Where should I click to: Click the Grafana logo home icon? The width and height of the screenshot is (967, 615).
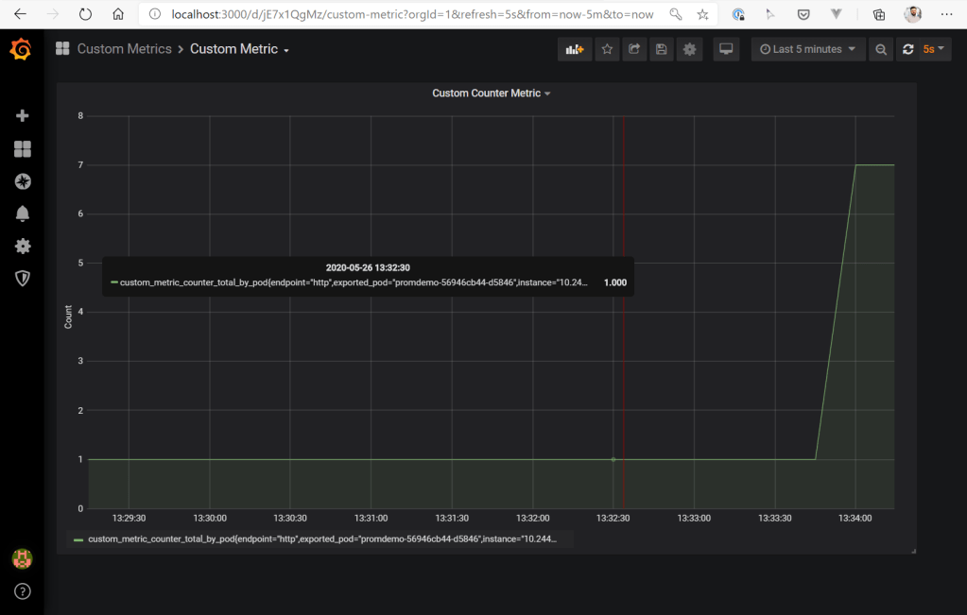point(21,50)
